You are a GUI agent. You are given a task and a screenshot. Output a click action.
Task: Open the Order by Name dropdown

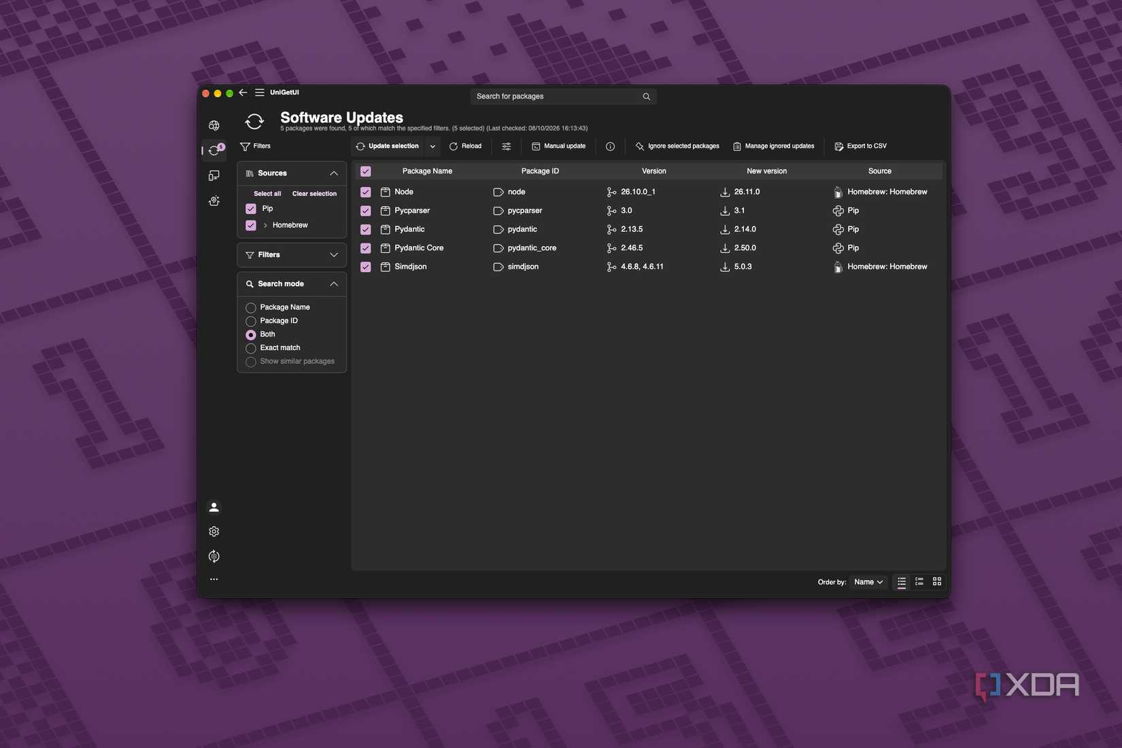[868, 582]
